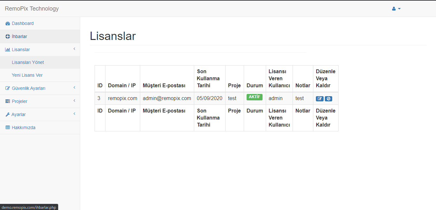Open Yeni Lisans Ver menu item
This screenshot has height=210, width=436.
tap(27, 75)
